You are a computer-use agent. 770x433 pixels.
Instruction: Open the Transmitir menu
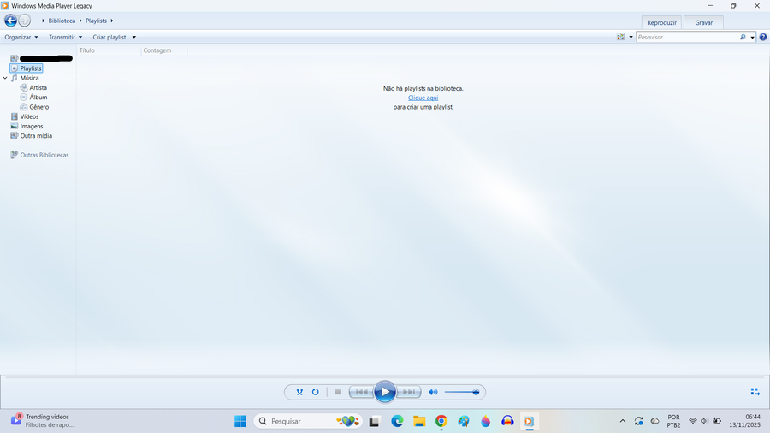click(x=65, y=37)
